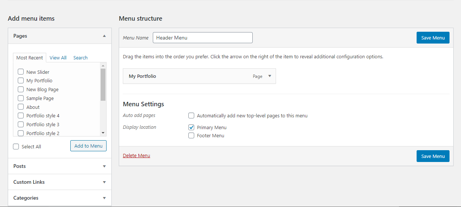Enable the Footer Menu display location
Image resolution: width=461 pixels, height=207 pixels.
coord(191,135)
